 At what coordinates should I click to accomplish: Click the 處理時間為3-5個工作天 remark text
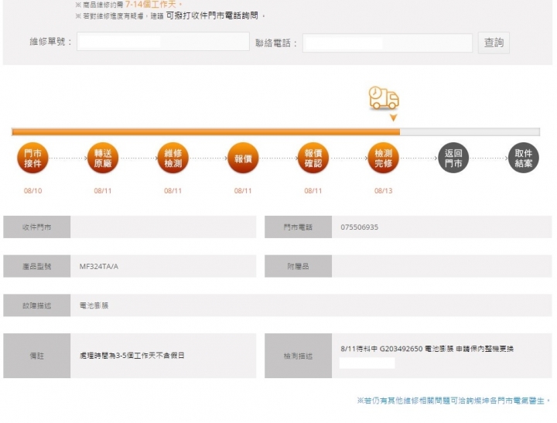(x=132, y=356)
